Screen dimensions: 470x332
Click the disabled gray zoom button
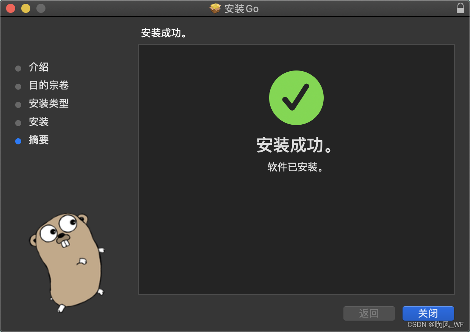(x=41, y=8)
